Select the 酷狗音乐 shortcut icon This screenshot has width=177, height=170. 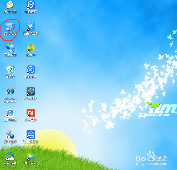click(x=31, y=70)
